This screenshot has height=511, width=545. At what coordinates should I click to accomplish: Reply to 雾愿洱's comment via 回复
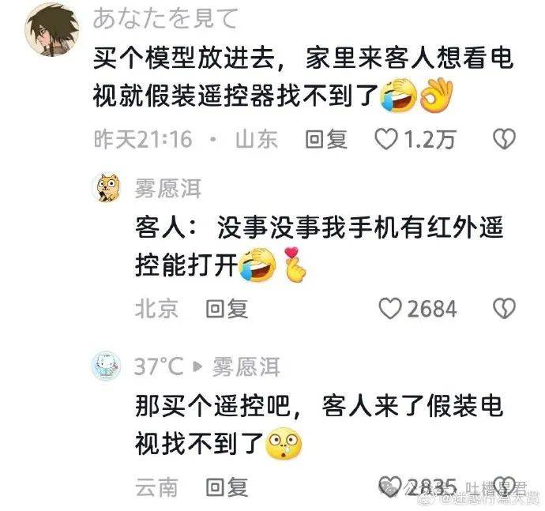click(x=227, y=309)
